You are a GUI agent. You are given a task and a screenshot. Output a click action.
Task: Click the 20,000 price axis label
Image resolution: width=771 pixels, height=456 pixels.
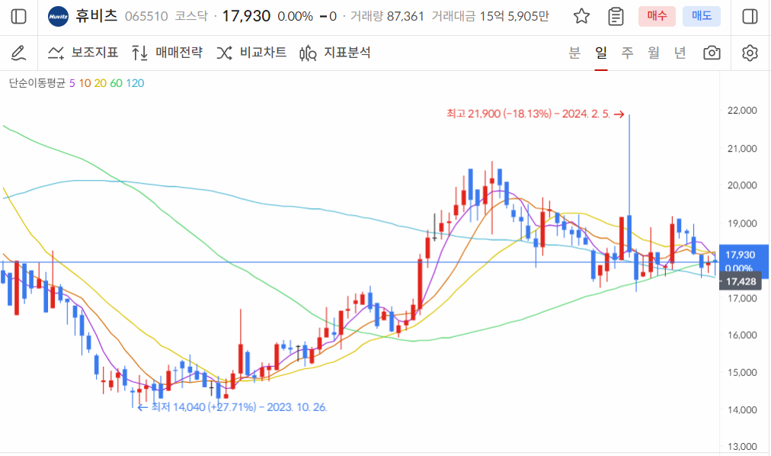(x=742, y=185)
